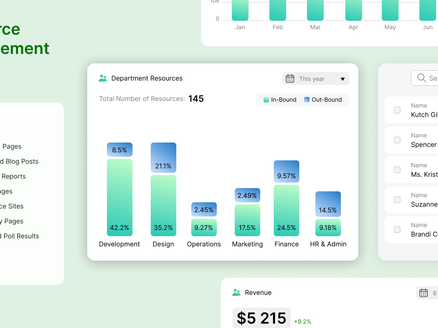Screen dimensions: 438x328
Task: Select Reports in the left sidebar menu
Action: (x=14, y=176)
